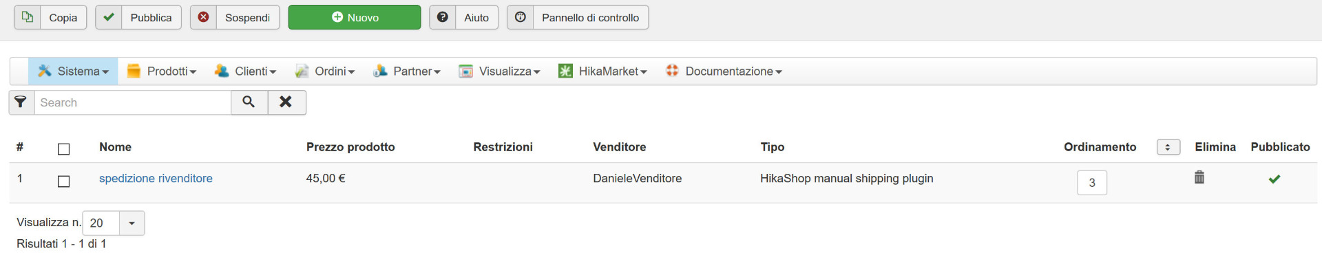Open the Sistema menu

tap(73, 71)
